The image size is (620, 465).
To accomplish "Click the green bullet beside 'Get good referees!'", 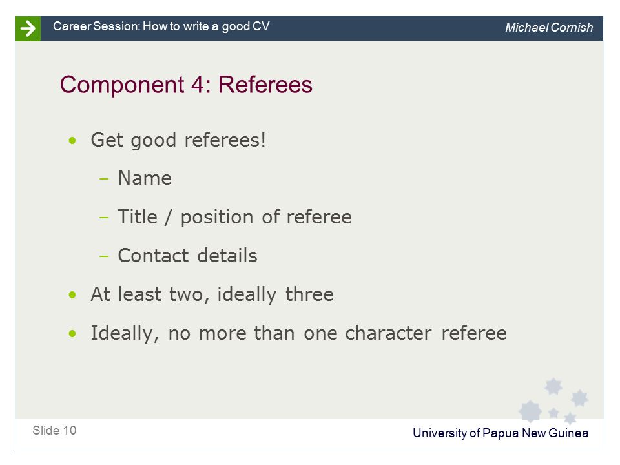I will [72, 140].
